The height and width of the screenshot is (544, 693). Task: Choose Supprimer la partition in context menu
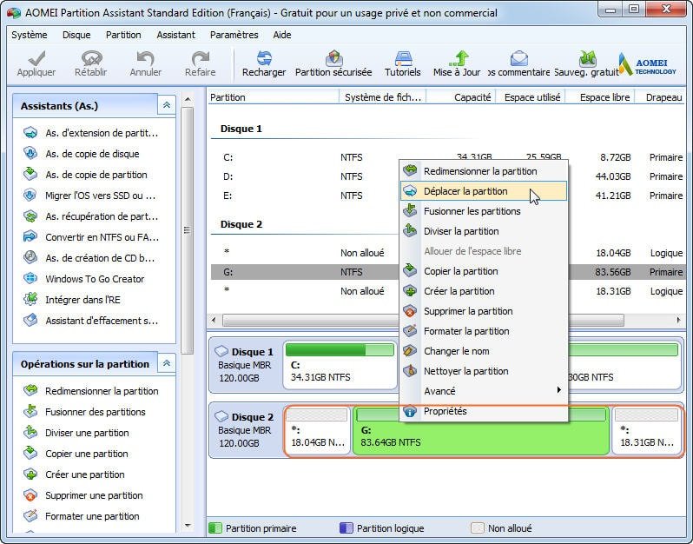point(484,311)
